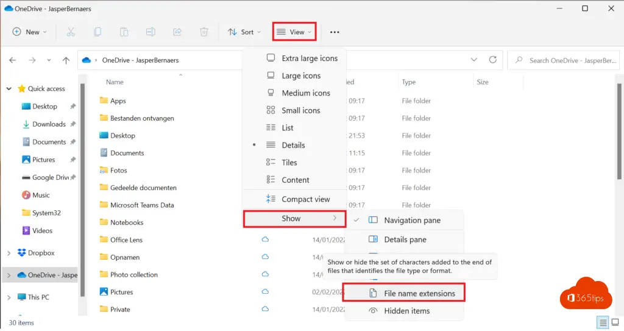
Task: Click the Copy icon in toolbar
Action: point(97,32)
